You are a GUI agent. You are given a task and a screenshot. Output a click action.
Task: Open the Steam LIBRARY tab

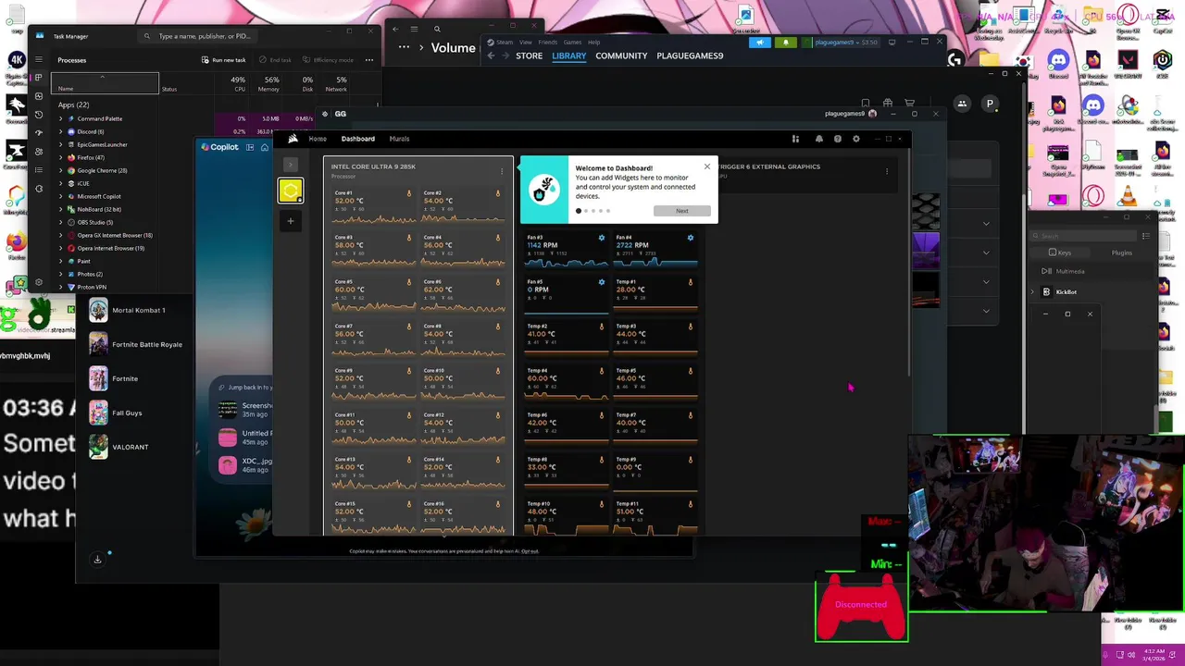coord(569,55)
